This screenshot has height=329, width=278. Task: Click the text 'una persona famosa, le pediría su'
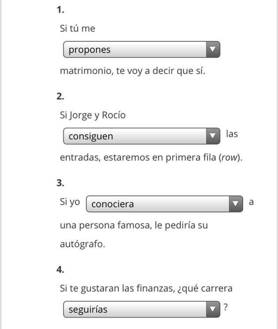(134, 226)
